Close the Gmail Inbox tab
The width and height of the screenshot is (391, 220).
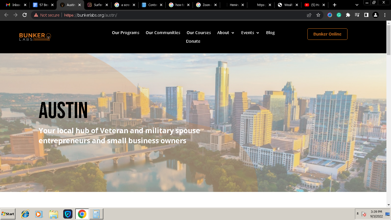coord(25,5)
